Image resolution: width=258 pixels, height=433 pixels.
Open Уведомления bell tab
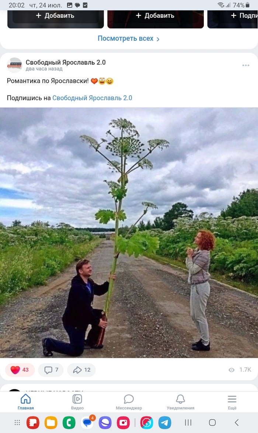point(180,402)
